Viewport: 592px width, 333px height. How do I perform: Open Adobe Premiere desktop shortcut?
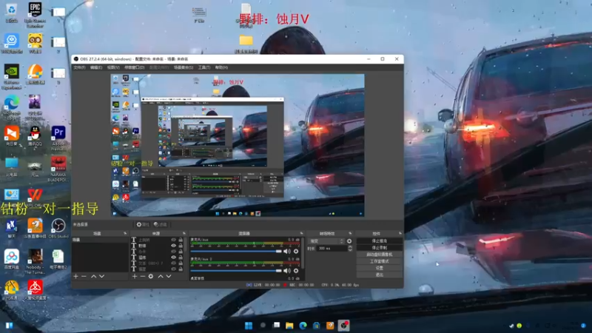click(x=58, y=138)
